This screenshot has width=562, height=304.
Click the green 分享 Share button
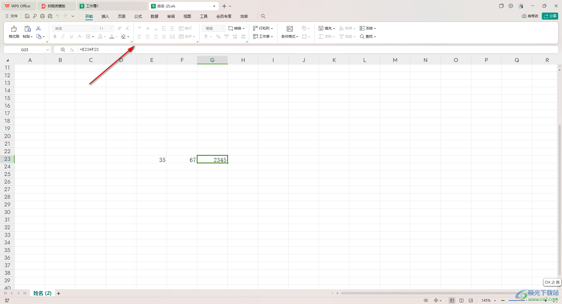(x=550, y=16)
